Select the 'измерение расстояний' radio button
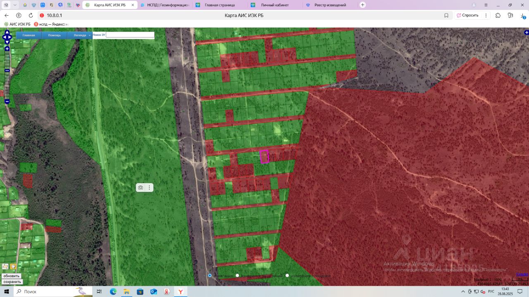The height and width of the screenshot is (297, 529). point(238,276)
